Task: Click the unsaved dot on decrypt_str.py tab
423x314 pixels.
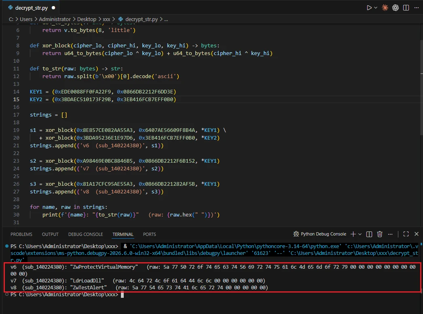Action: tap(53, 8)
